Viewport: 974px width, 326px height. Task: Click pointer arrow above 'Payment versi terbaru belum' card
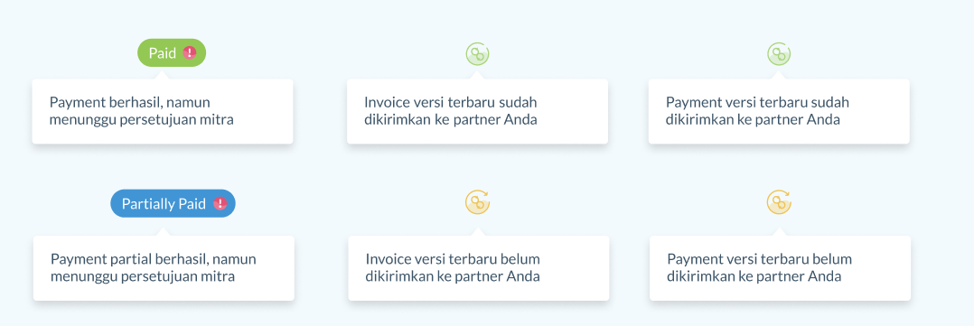(x=780, y=232)
